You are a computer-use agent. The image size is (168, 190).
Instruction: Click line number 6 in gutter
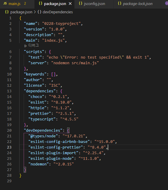(x=10, y=52)
